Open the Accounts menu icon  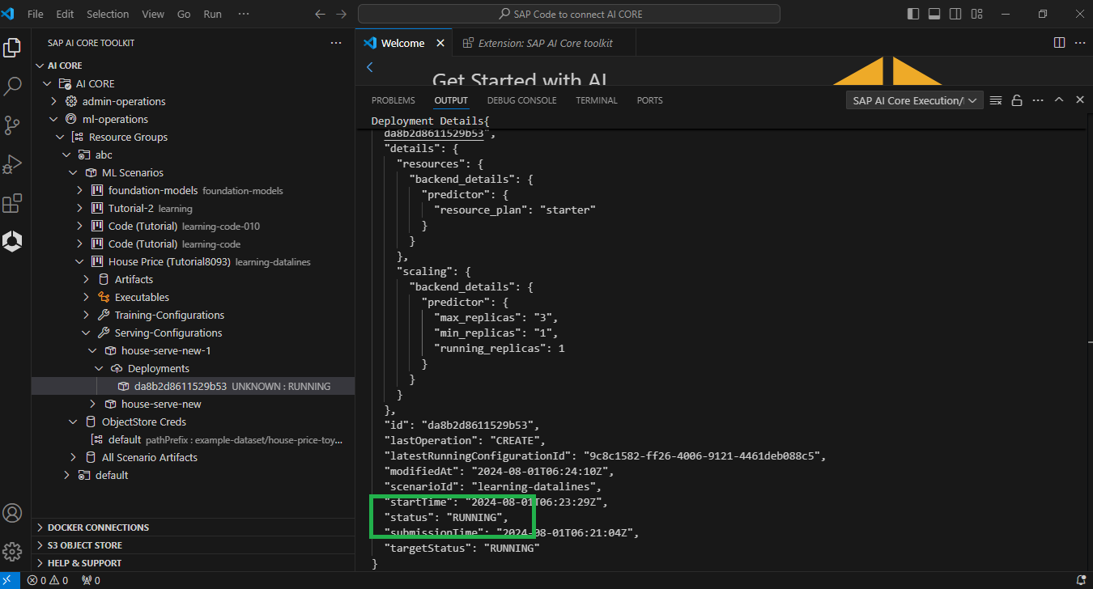click(12, 513)
